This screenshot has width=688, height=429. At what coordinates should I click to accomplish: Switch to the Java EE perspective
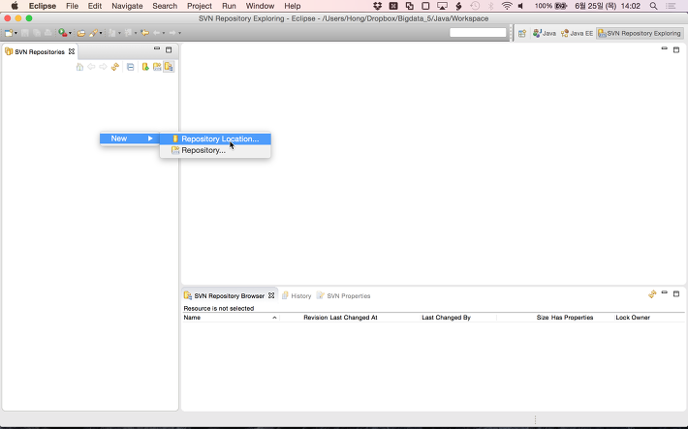577,33
